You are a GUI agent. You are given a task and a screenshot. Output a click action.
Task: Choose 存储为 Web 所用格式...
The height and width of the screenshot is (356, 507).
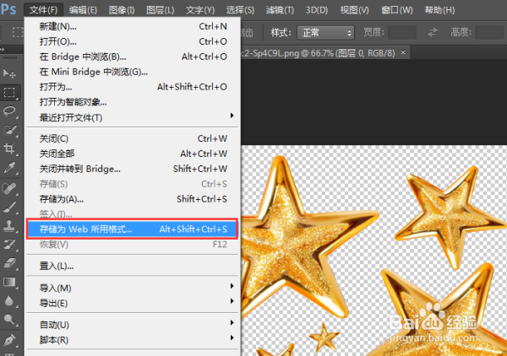click(133, 229)
